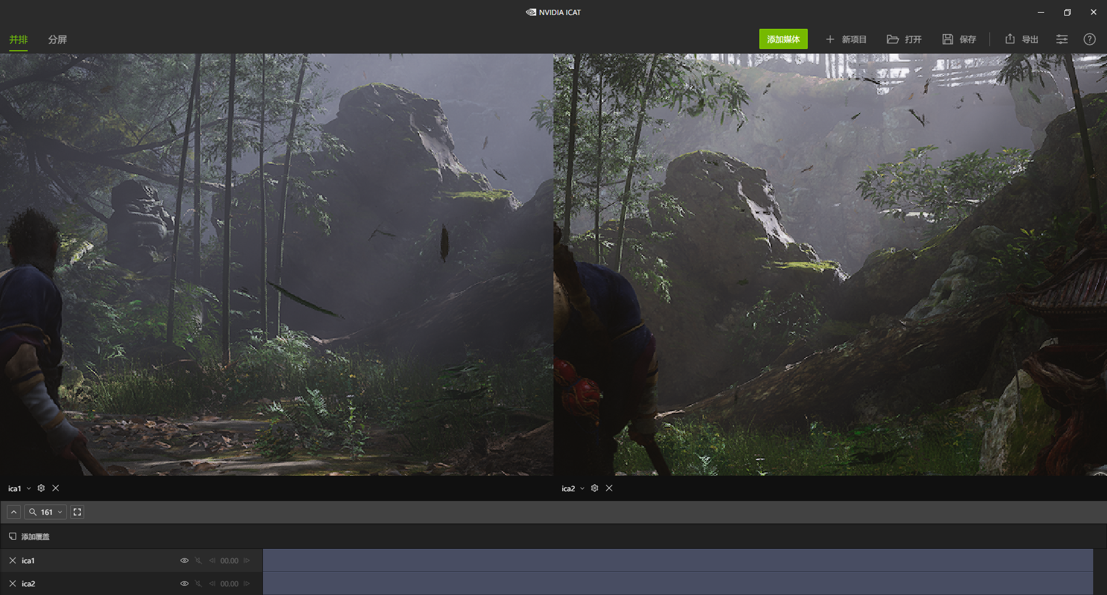Switch to the 分屏 split-screen tab
Image resolution: width=1107 pixels, height=595 pixels.
tap(58, 40)
